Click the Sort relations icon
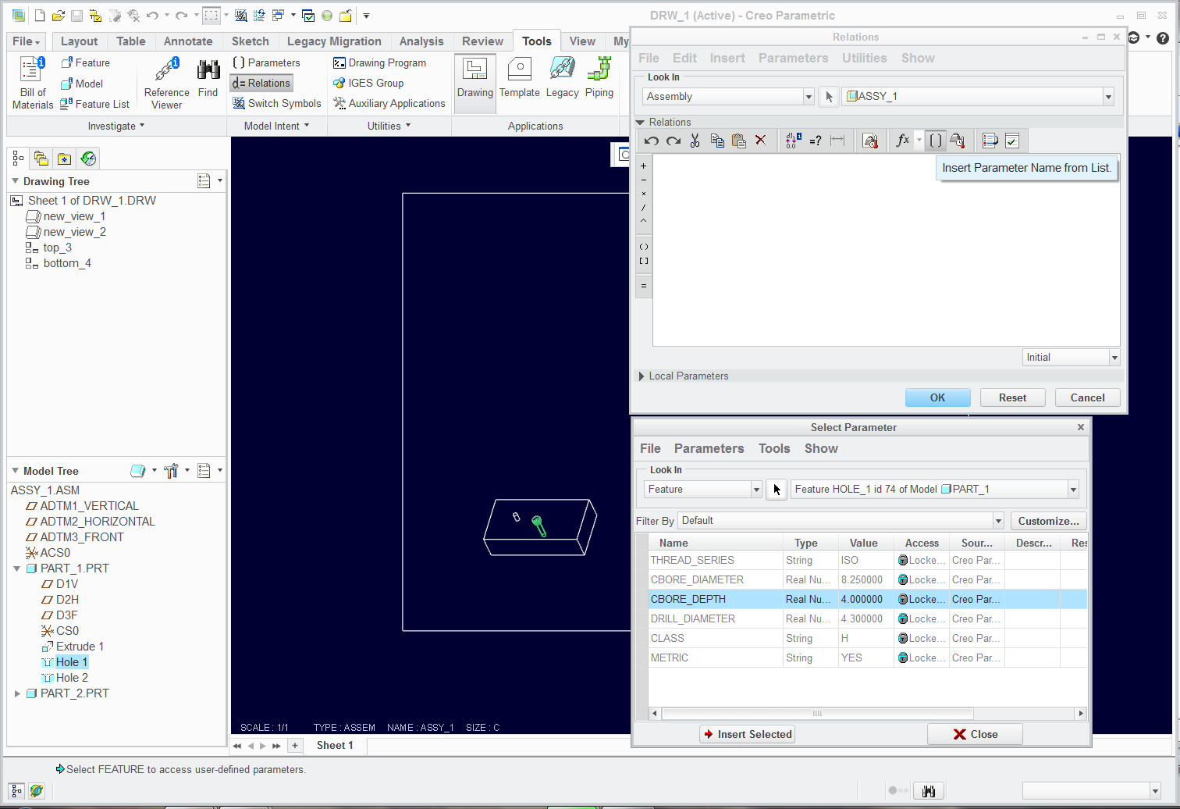 pyautogui.click(x=990, y=141)
